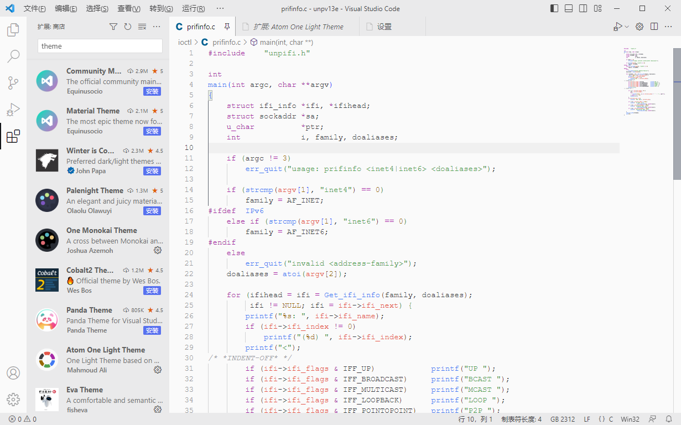Open the Manage gear in the activity bar

pos(13,400)
